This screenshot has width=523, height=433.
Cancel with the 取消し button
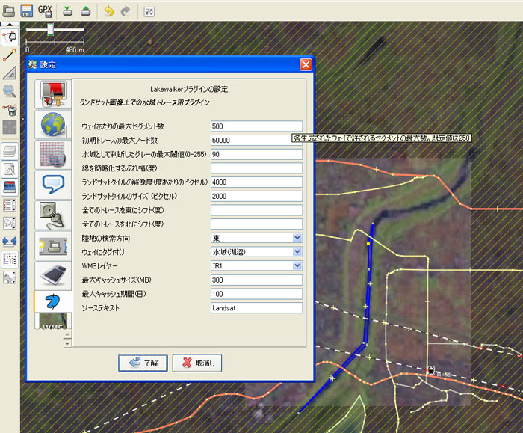pyautogui.click(x=197, y=363)
